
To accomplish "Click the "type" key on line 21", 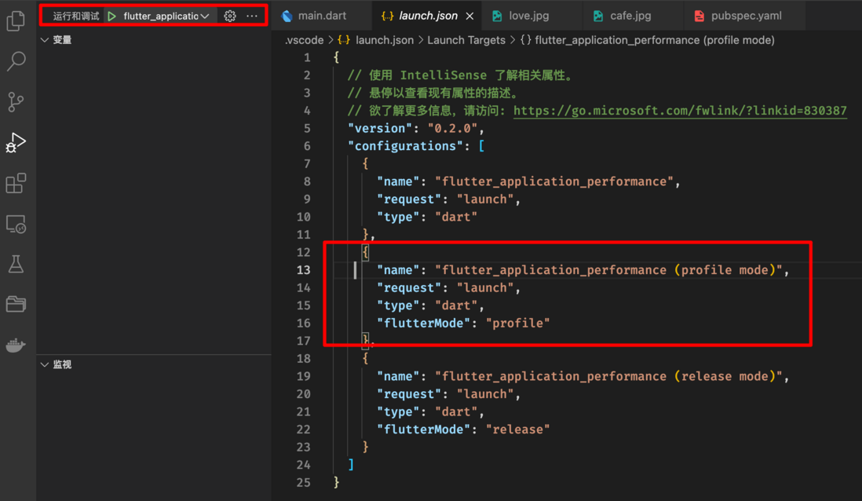I will (398, 411).
